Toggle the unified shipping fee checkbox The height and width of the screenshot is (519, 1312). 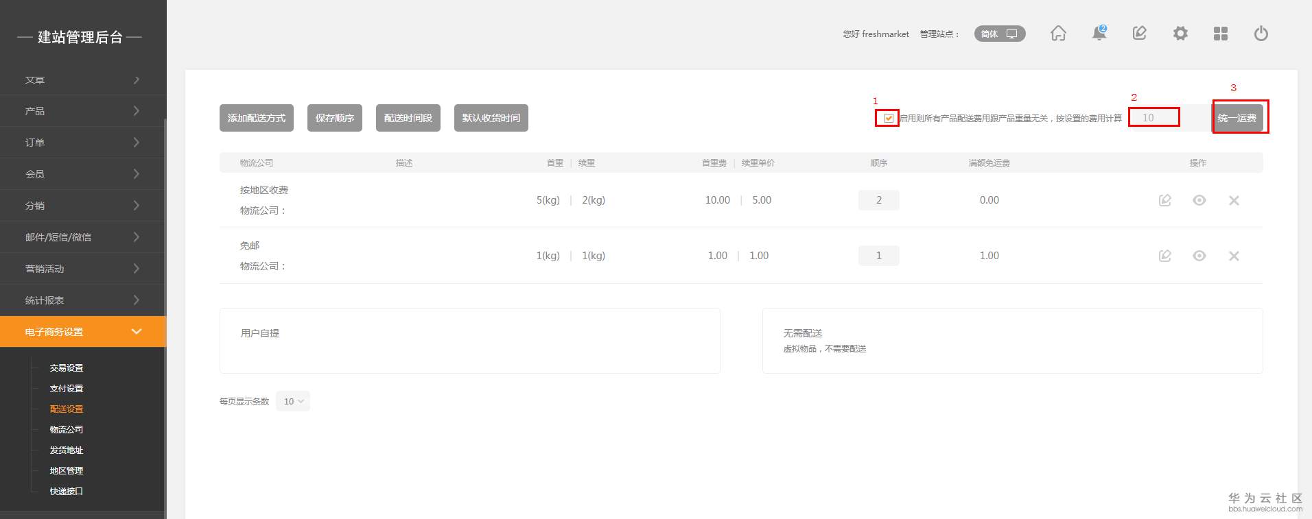pos(889,118)
